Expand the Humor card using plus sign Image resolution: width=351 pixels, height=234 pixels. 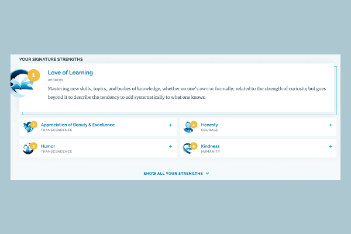171,147
